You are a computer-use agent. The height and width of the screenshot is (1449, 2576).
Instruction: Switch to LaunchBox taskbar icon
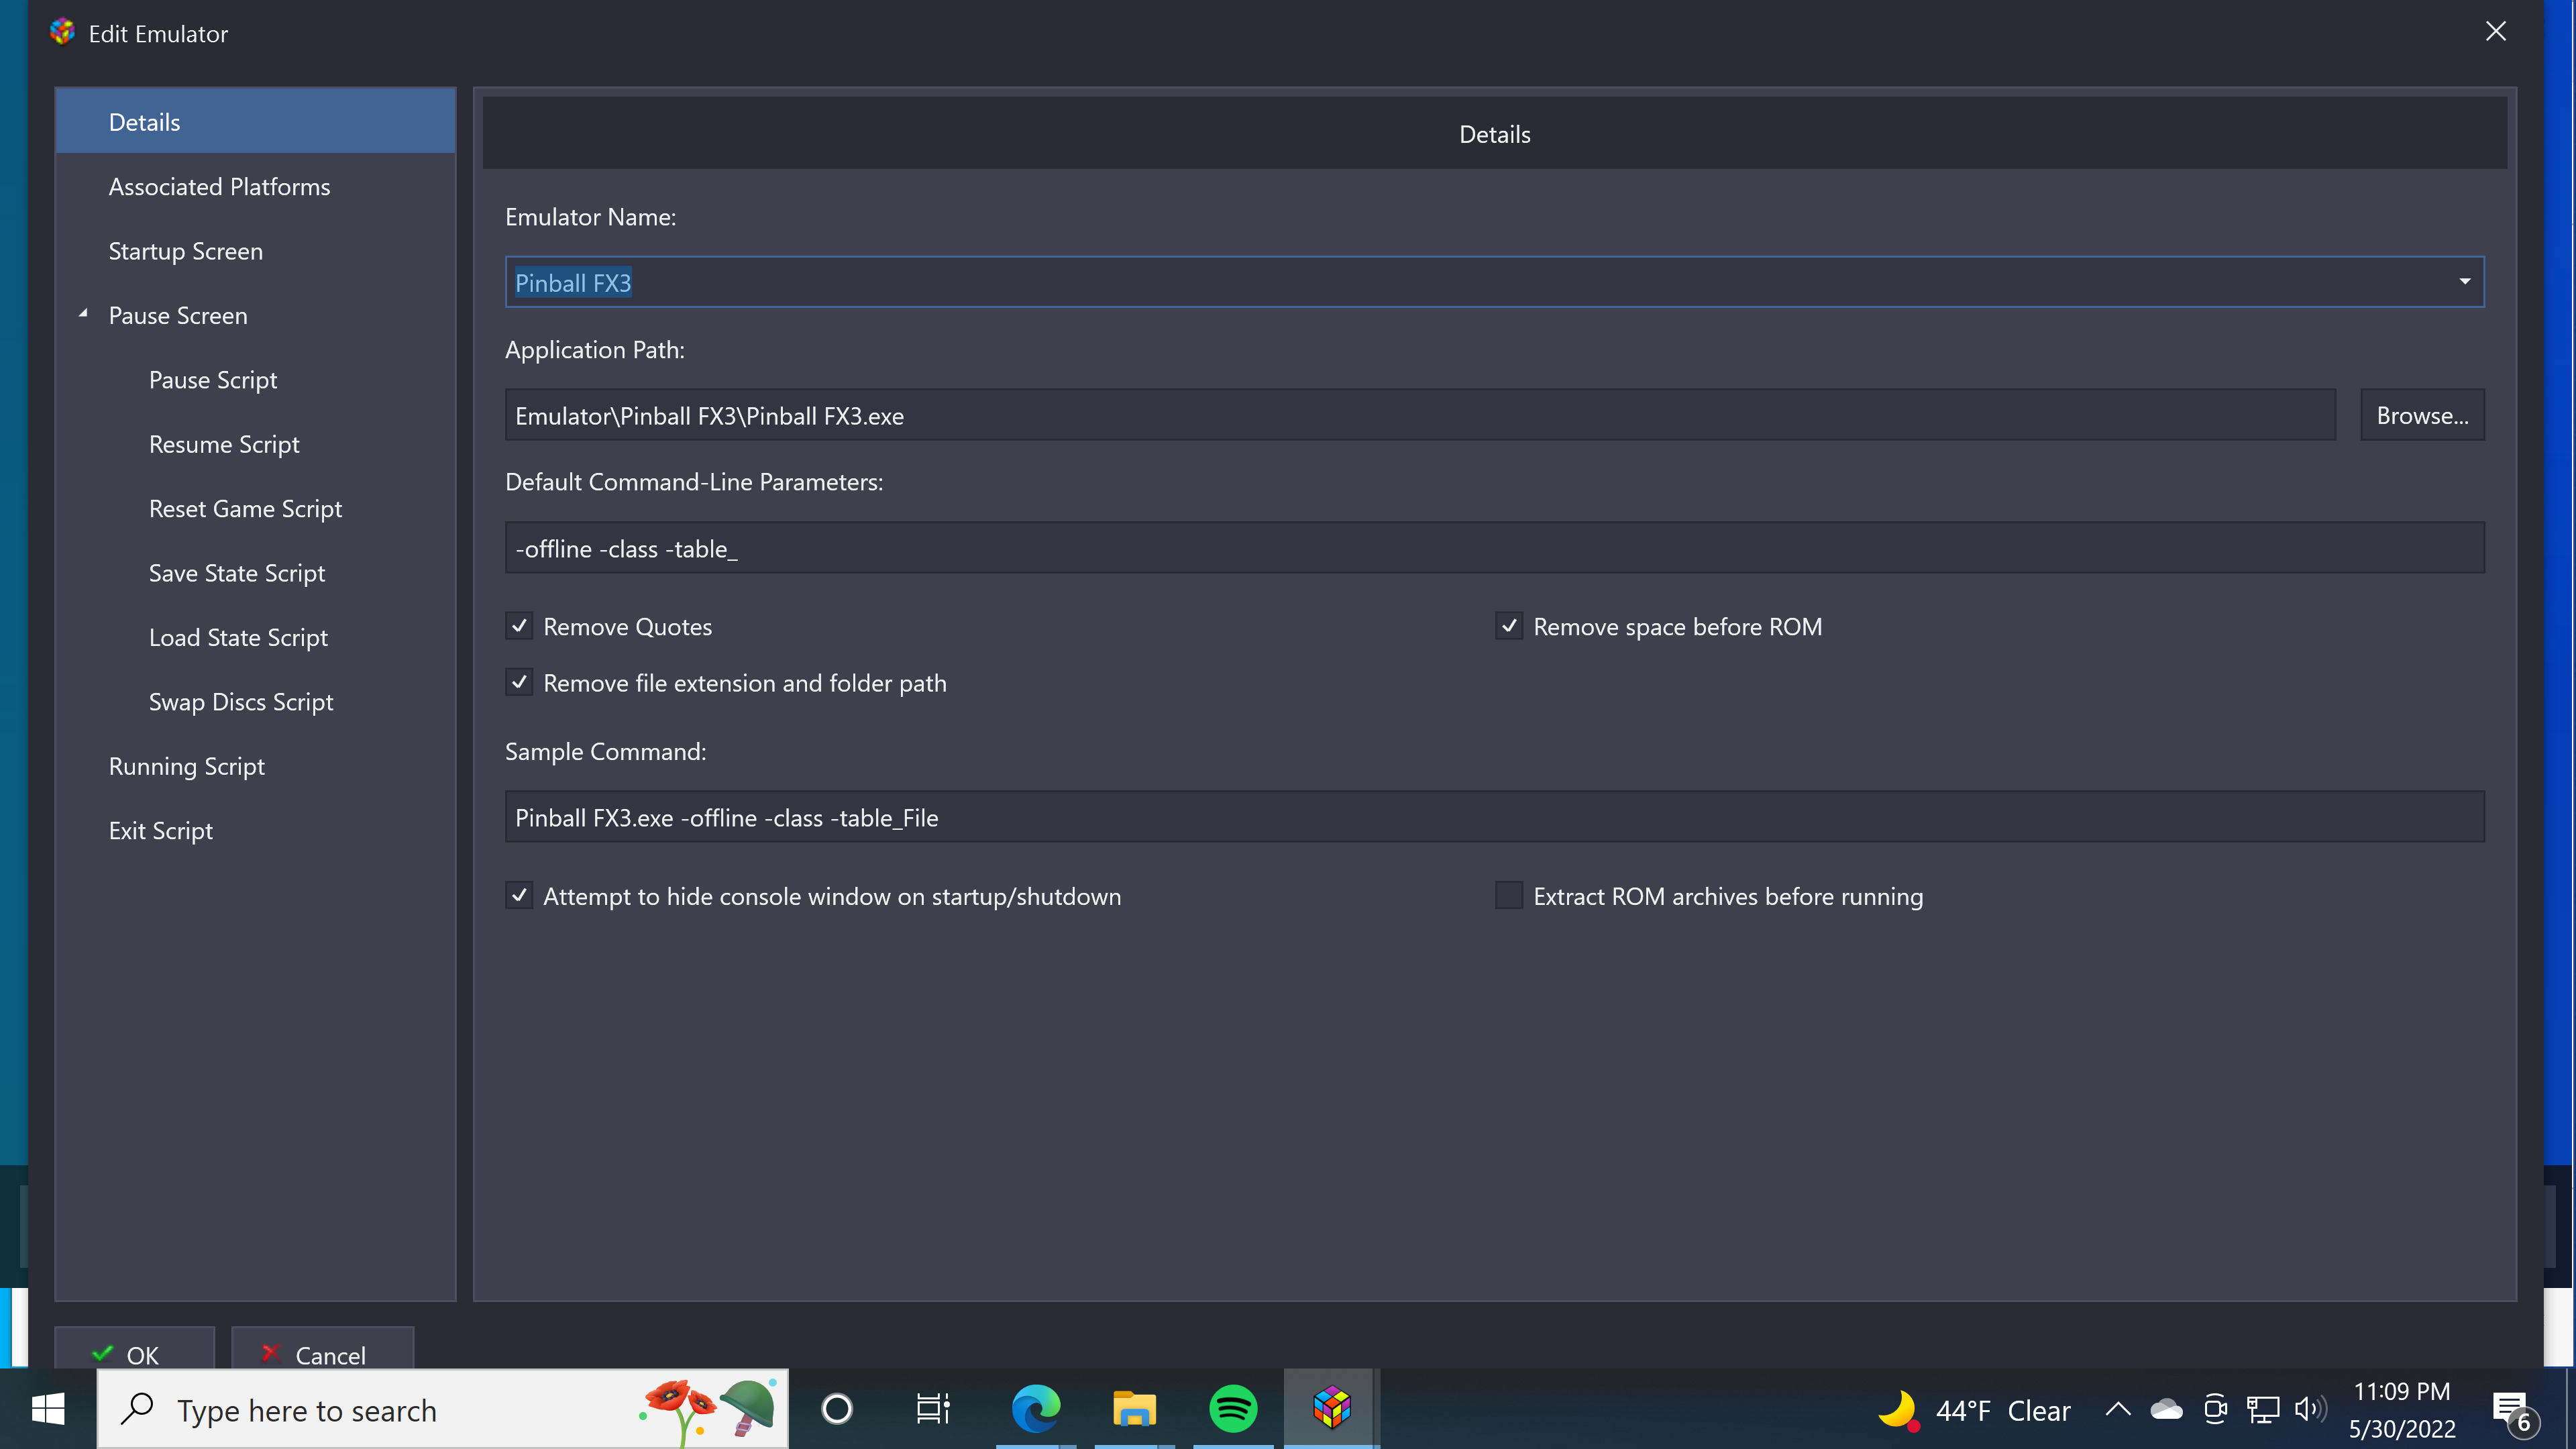pos(1331,1409)
